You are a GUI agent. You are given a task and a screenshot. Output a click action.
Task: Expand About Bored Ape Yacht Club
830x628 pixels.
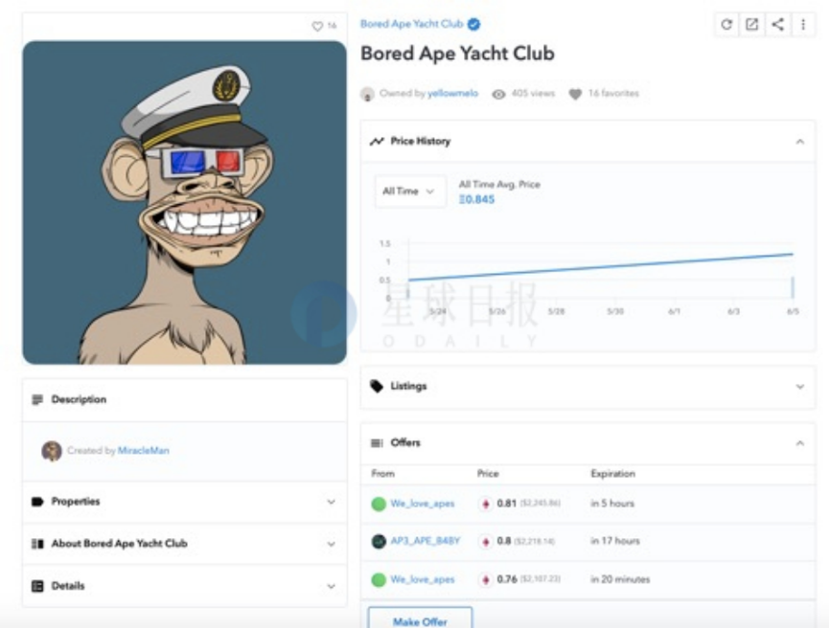pos(184,544)
